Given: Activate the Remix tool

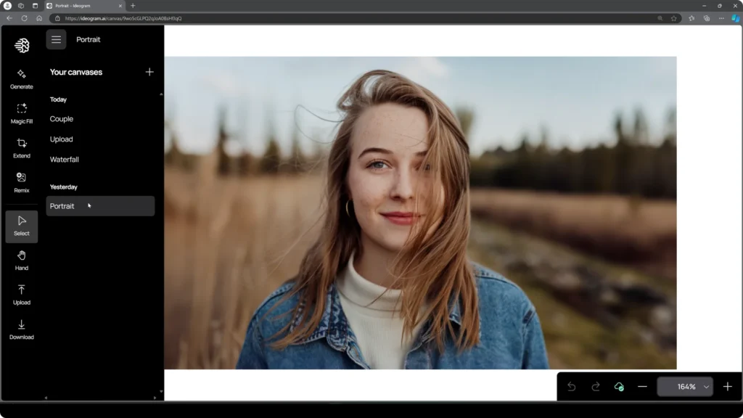Looking at the screenshot, I should pyautogui.click(x=21, y=181).
